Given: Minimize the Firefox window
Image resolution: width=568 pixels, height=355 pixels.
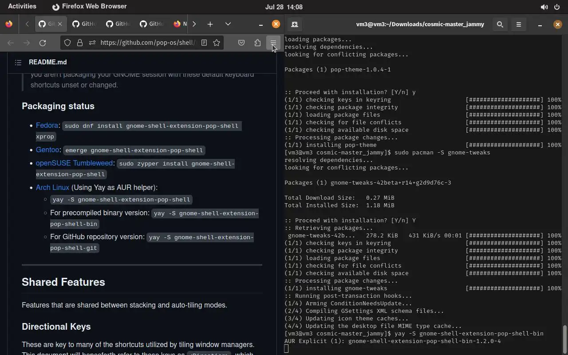Looking at the screenshot, I should point(261,24).
